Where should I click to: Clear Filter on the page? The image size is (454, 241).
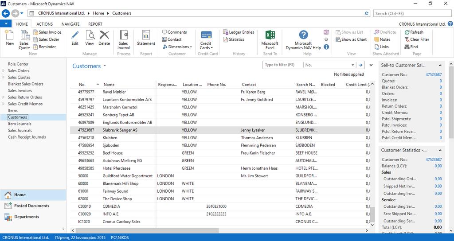click(x=417, y=39)
